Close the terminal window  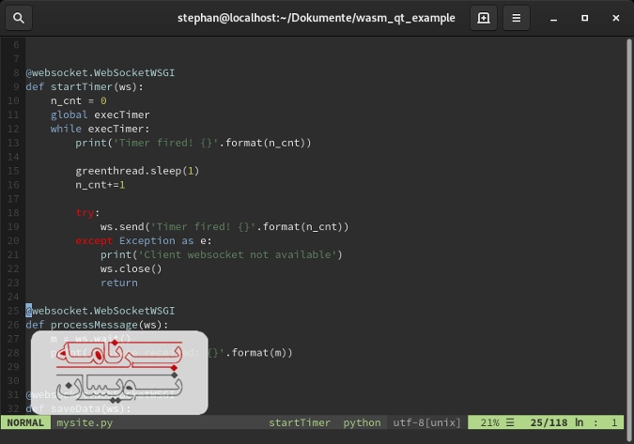616,18
